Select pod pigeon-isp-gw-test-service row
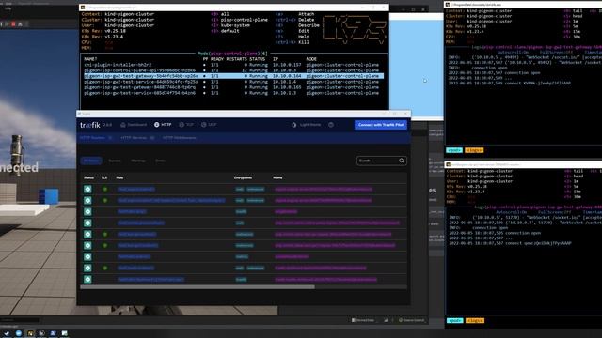 (x=234, y=93)
